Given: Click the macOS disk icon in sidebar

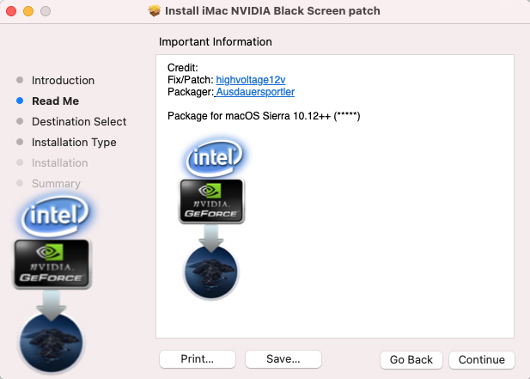Looking at the screenshot, I should [52, 342].
